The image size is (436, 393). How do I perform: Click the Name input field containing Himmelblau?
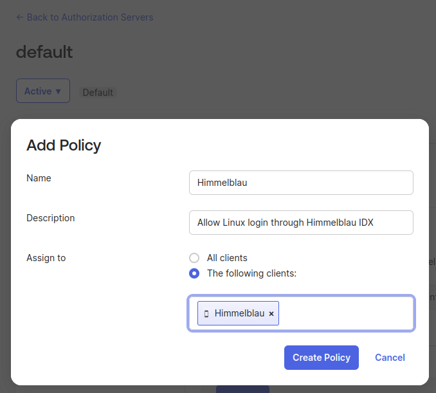point(301,183)
